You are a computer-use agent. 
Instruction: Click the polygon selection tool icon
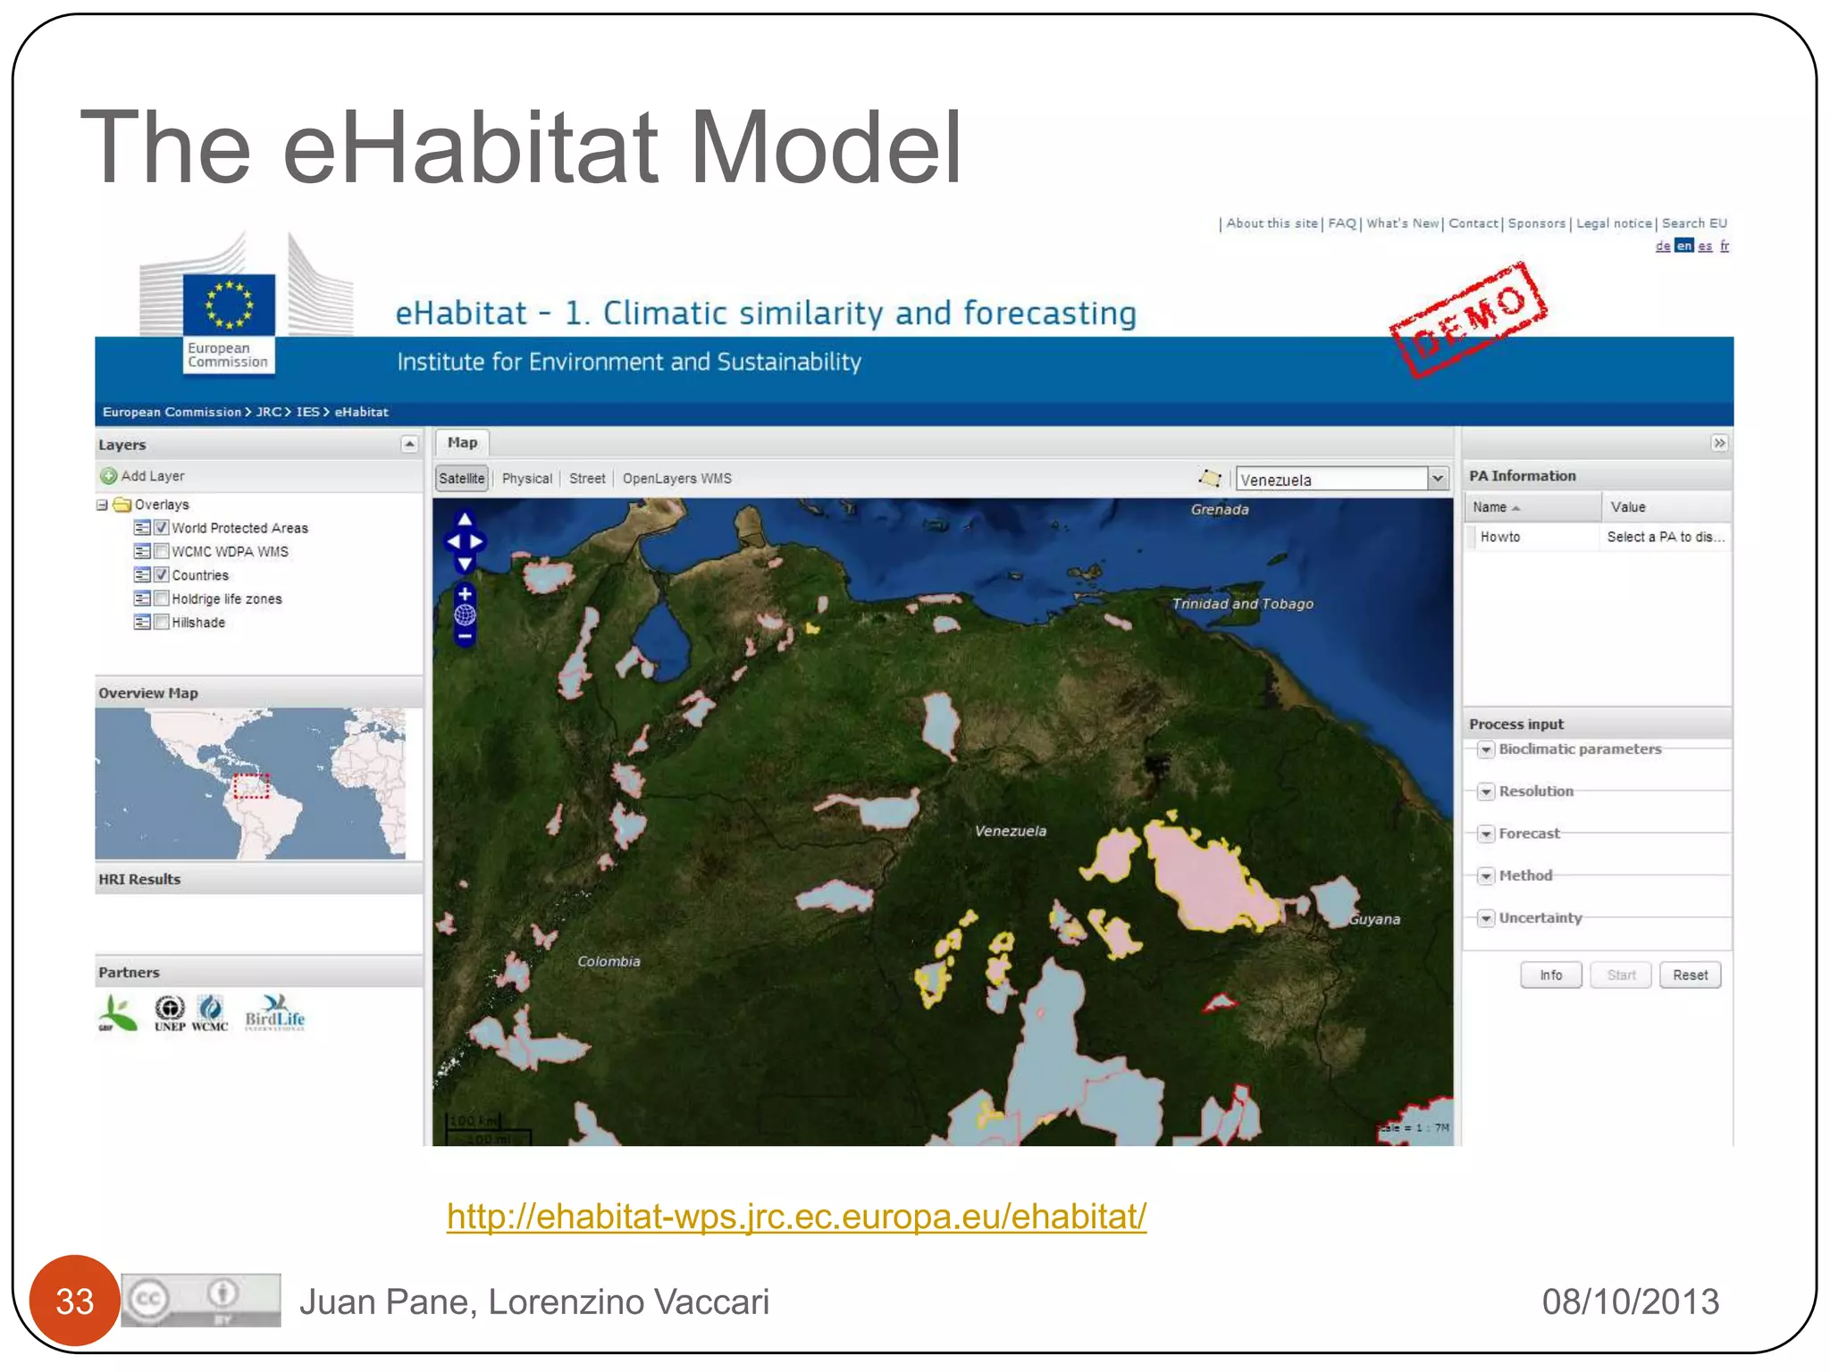pos(1210,478)
